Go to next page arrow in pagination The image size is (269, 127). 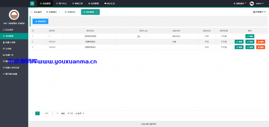pos(42,113)
